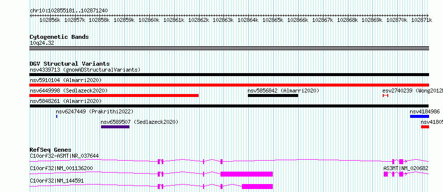Click the nsv4184986 label text
The image size is (443, 192).
click(425, 111)
